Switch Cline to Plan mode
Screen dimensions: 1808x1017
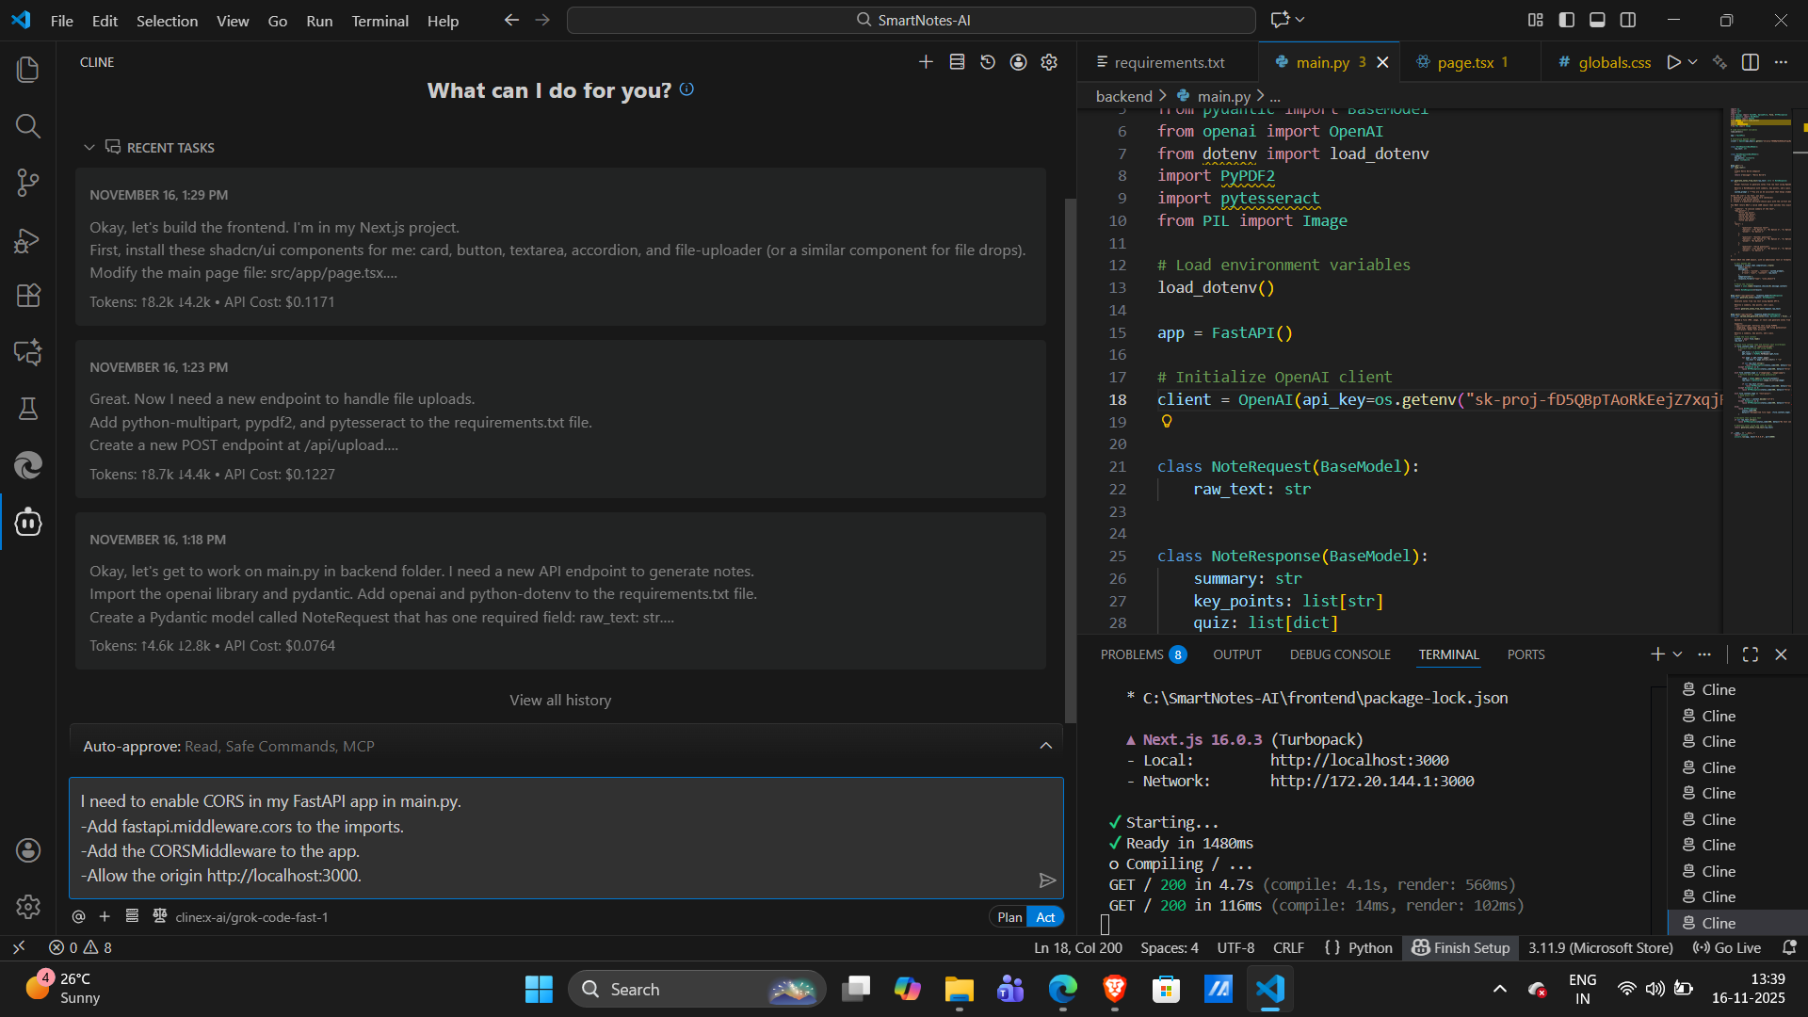pyautogui.click(x=1009, y=917)
